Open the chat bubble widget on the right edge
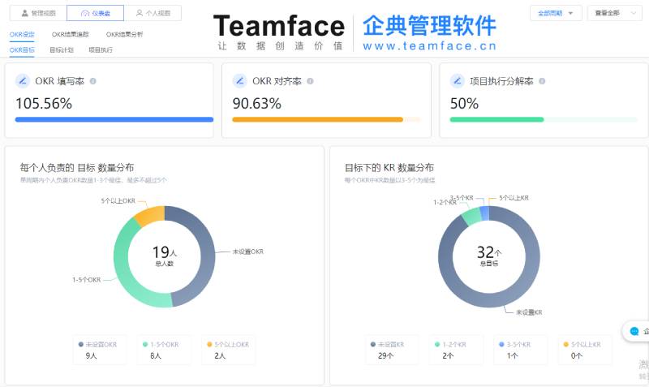The width and height of the screenshot is (649, 387). click(x=636, y=331)
